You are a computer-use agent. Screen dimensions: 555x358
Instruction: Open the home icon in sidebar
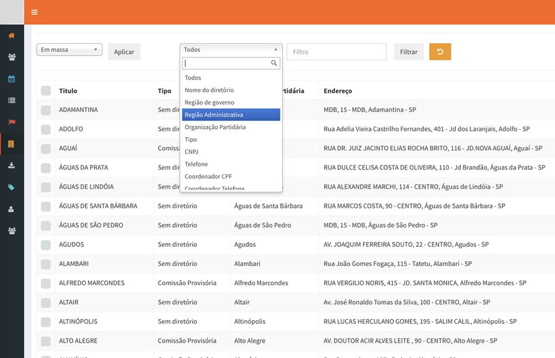[x=12, y=36]
